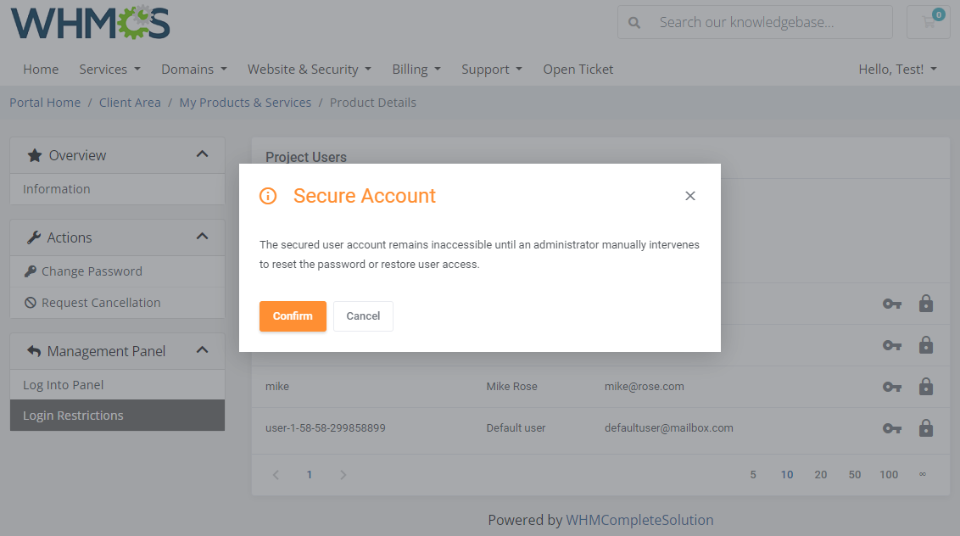Click Cancel in the Secure Account dialog
Image resolution: width=960 pixels, height=536 pixels.
coord(363,316)
